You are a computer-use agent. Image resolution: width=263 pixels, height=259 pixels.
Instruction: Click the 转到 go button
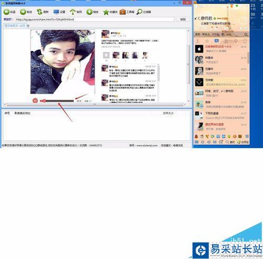pos(183,19)
